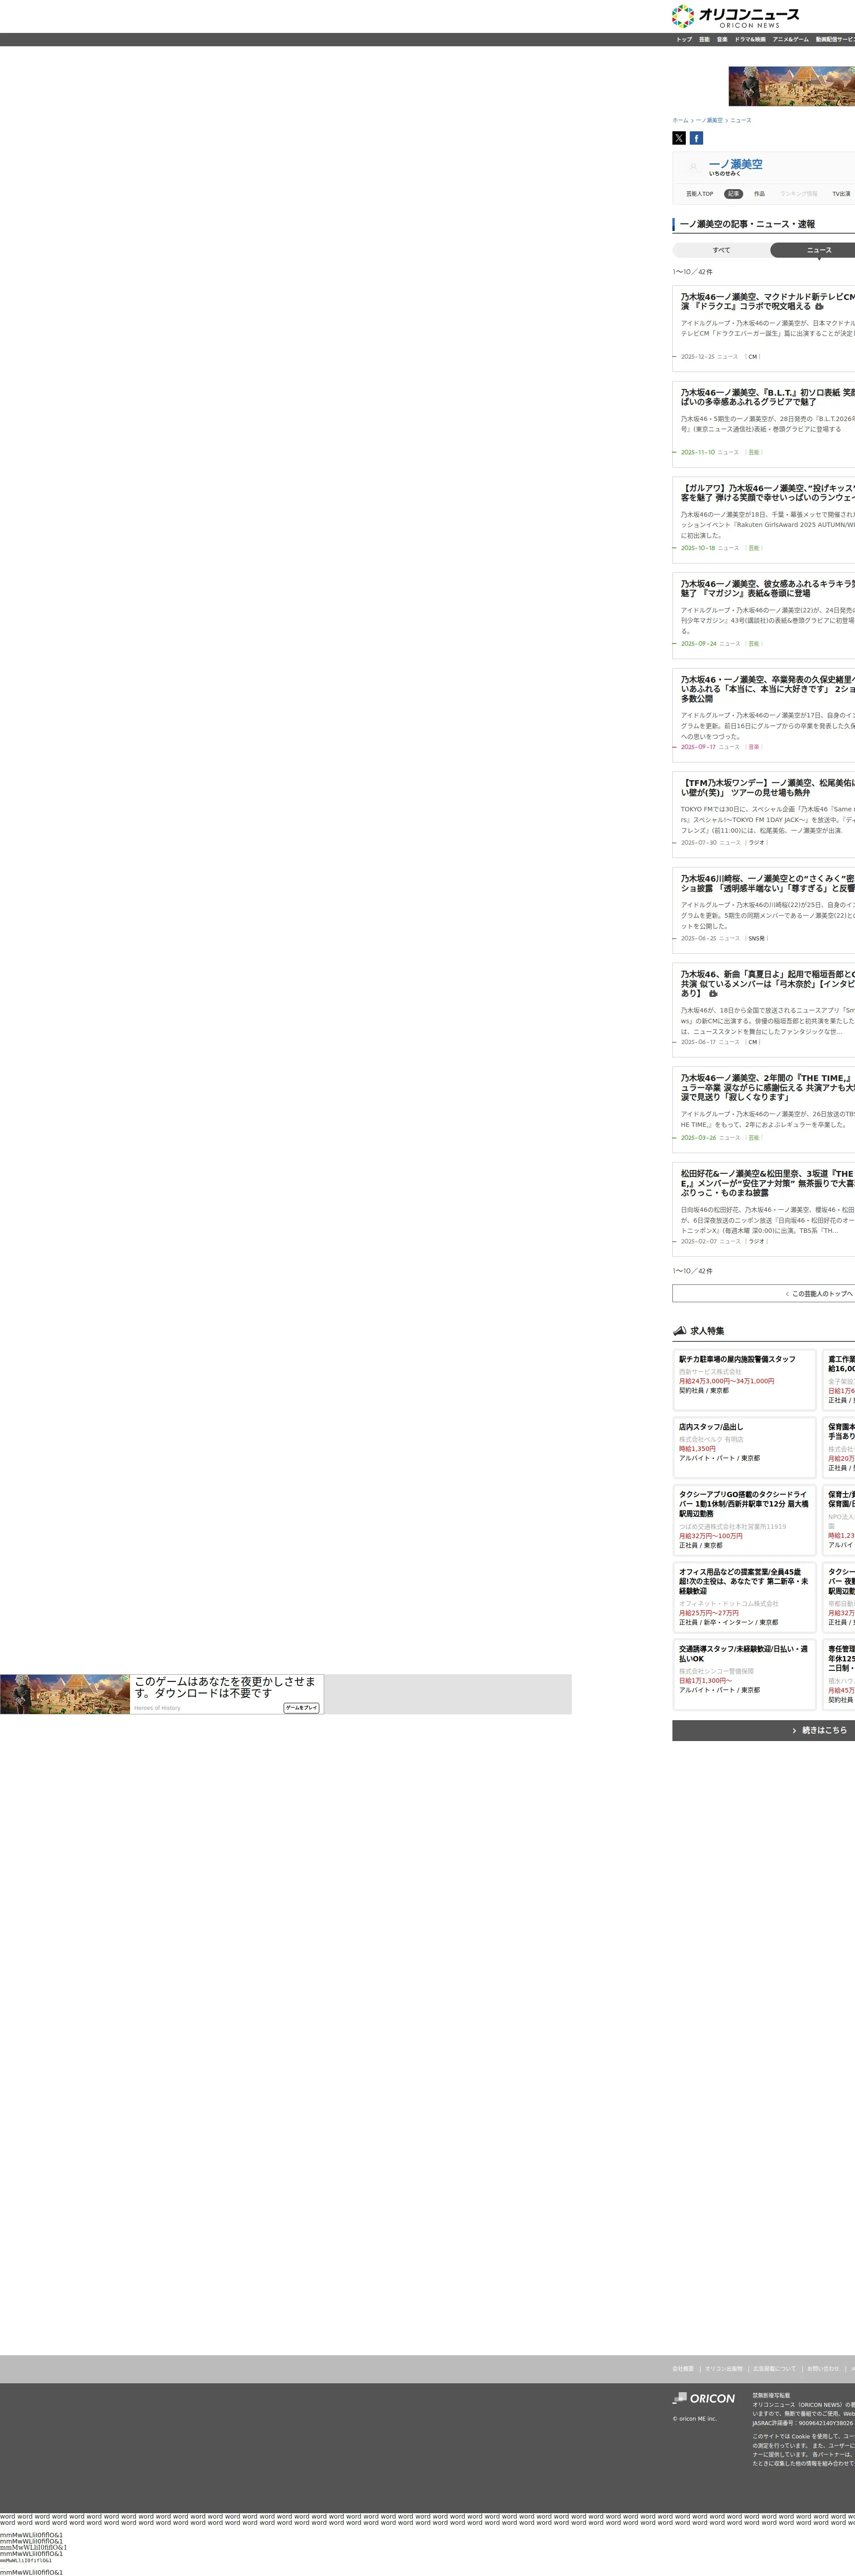Click the Oricon News logo
Image resolution: width=855 pixels, height=2576 pixels.
[x=735, y=16]
